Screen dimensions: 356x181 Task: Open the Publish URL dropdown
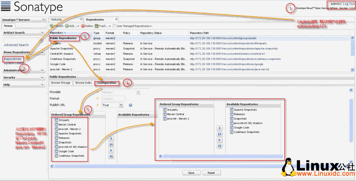(x=121, y=105)
